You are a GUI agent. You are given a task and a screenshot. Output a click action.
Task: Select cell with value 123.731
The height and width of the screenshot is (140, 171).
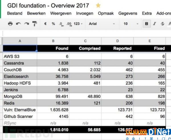click(x=117, y=110)
